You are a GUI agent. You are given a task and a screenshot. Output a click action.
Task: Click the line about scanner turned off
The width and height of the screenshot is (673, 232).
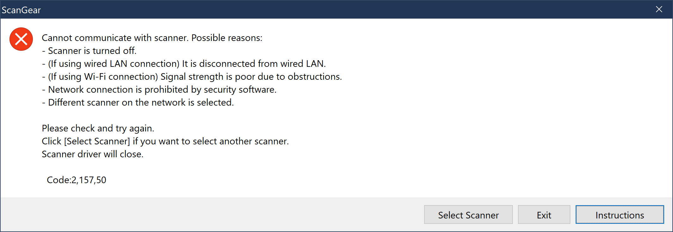pos(91,50)
